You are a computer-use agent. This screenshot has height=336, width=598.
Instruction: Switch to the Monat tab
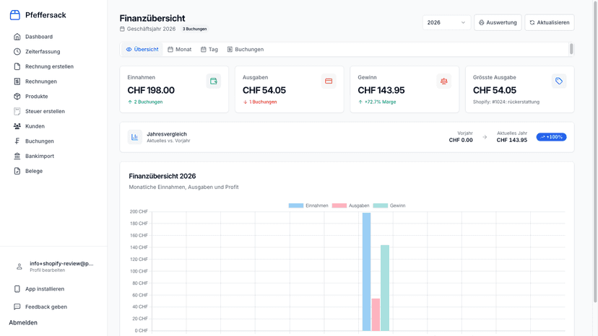pos(180,50)
